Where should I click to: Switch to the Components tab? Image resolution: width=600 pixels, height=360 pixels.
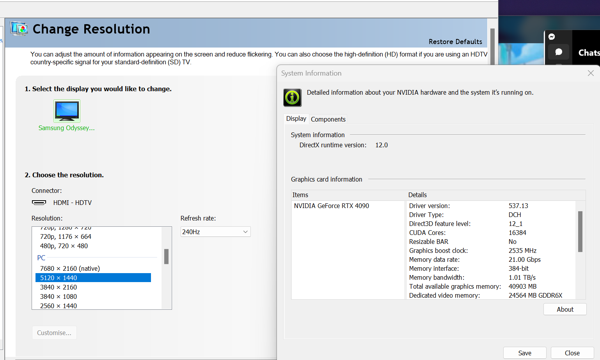[x=328, y=119]
